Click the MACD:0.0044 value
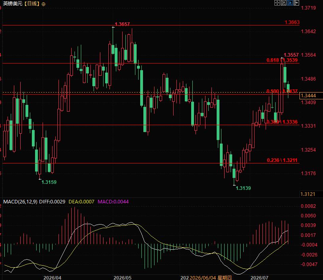This screenshot has height=280, width=323. pyautogui.click(x=113, y=202)
